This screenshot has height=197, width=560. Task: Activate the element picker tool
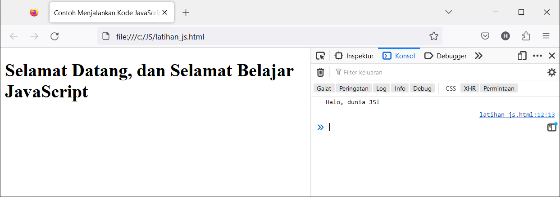320,56
